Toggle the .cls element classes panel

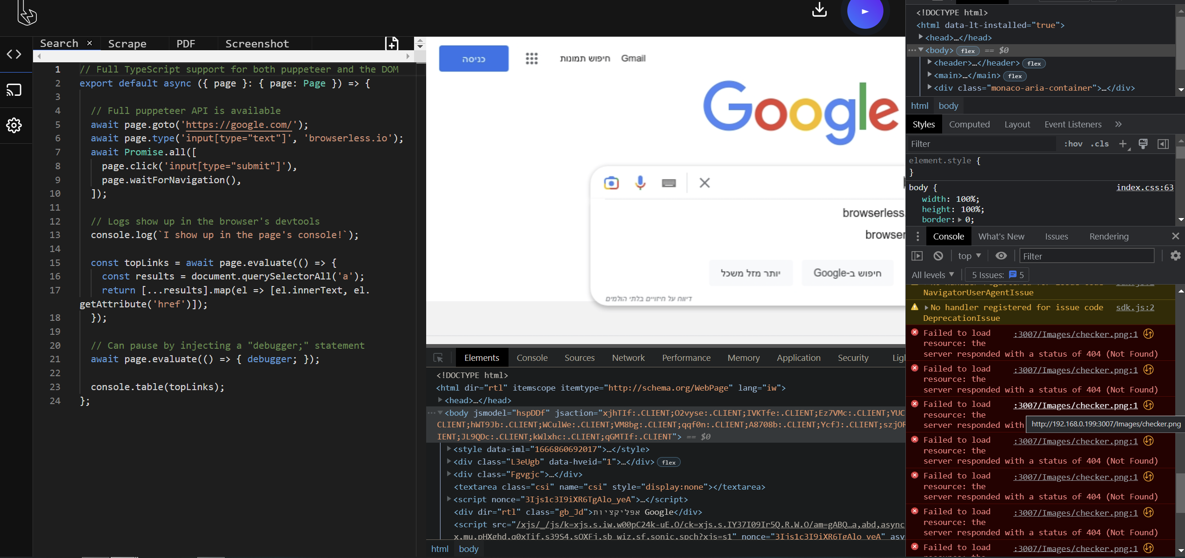point(1099,144)
